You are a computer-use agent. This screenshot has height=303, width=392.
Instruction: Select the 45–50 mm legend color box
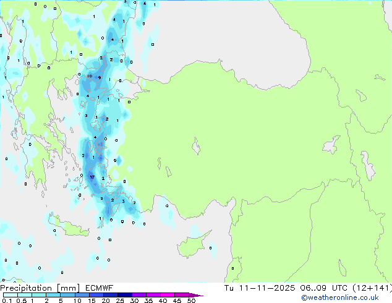tap(182, 295)
